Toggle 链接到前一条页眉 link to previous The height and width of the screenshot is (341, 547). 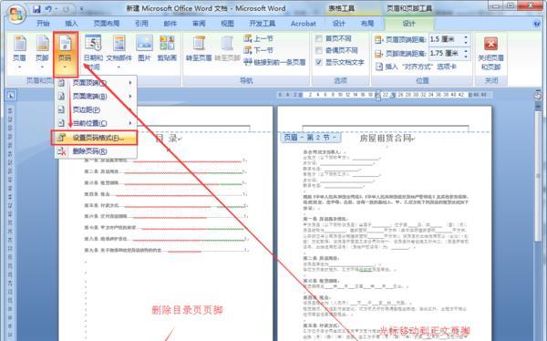(274, 62)
